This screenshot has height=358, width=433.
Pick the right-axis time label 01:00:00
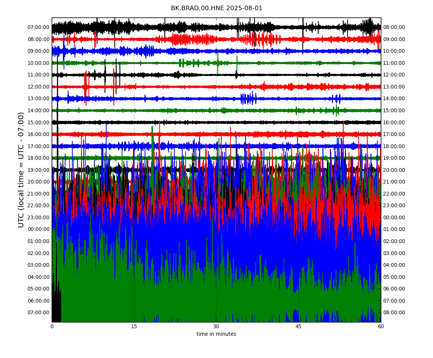(394, 229)
